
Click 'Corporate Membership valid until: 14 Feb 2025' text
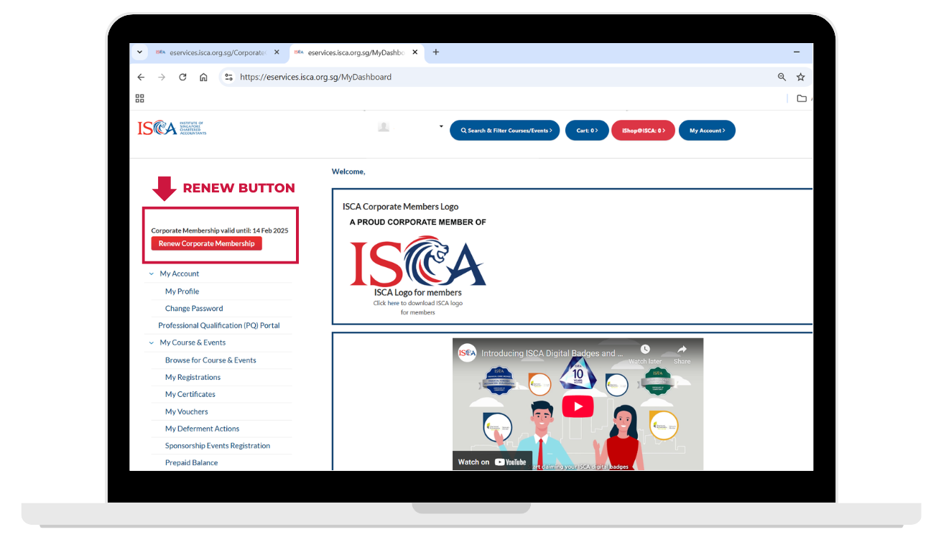pos(220,230)
